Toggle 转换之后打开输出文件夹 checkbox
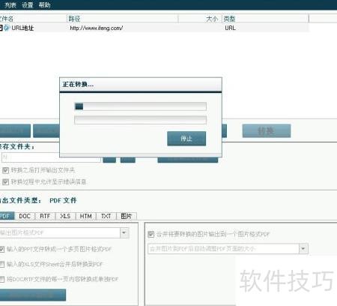This screenshot has height=306, width=337. (5, 170)
